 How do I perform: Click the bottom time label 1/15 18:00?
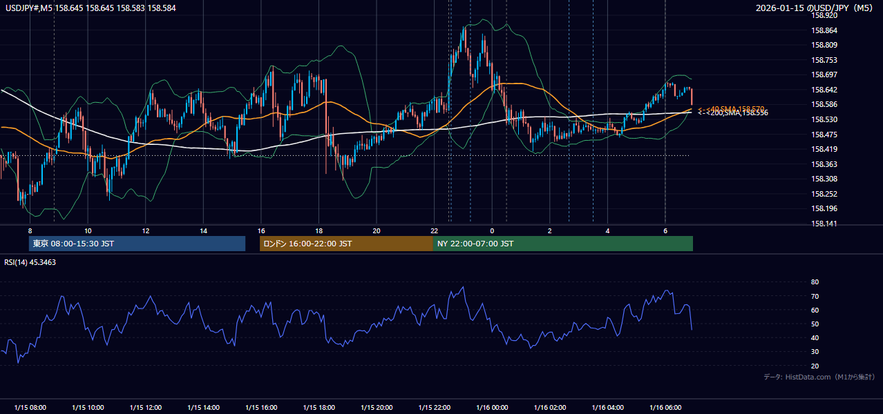pos(319,408)
